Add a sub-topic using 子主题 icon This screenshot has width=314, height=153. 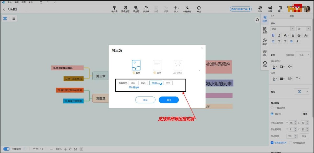click(136, 9)
